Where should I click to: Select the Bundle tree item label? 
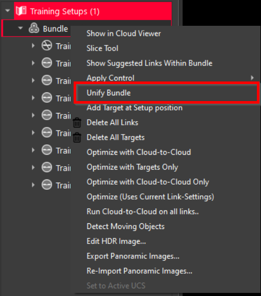pos(56,29)
